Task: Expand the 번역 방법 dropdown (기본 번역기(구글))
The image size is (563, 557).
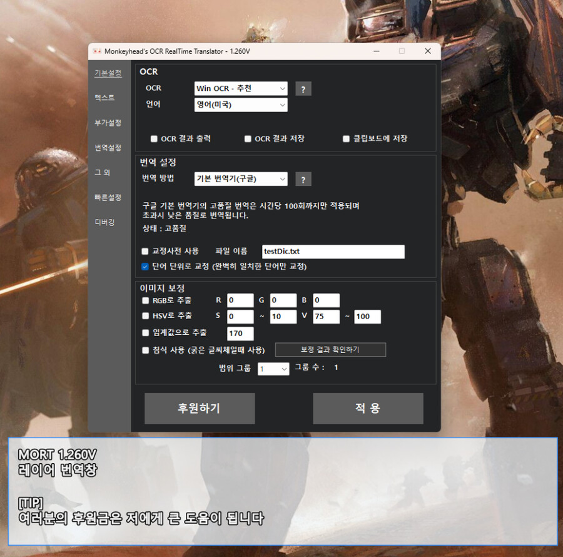Action: point(241,179)
